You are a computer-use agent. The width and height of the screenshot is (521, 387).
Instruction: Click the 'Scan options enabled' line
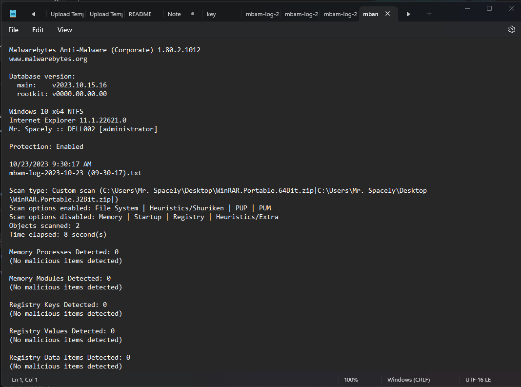coord(140,208)
